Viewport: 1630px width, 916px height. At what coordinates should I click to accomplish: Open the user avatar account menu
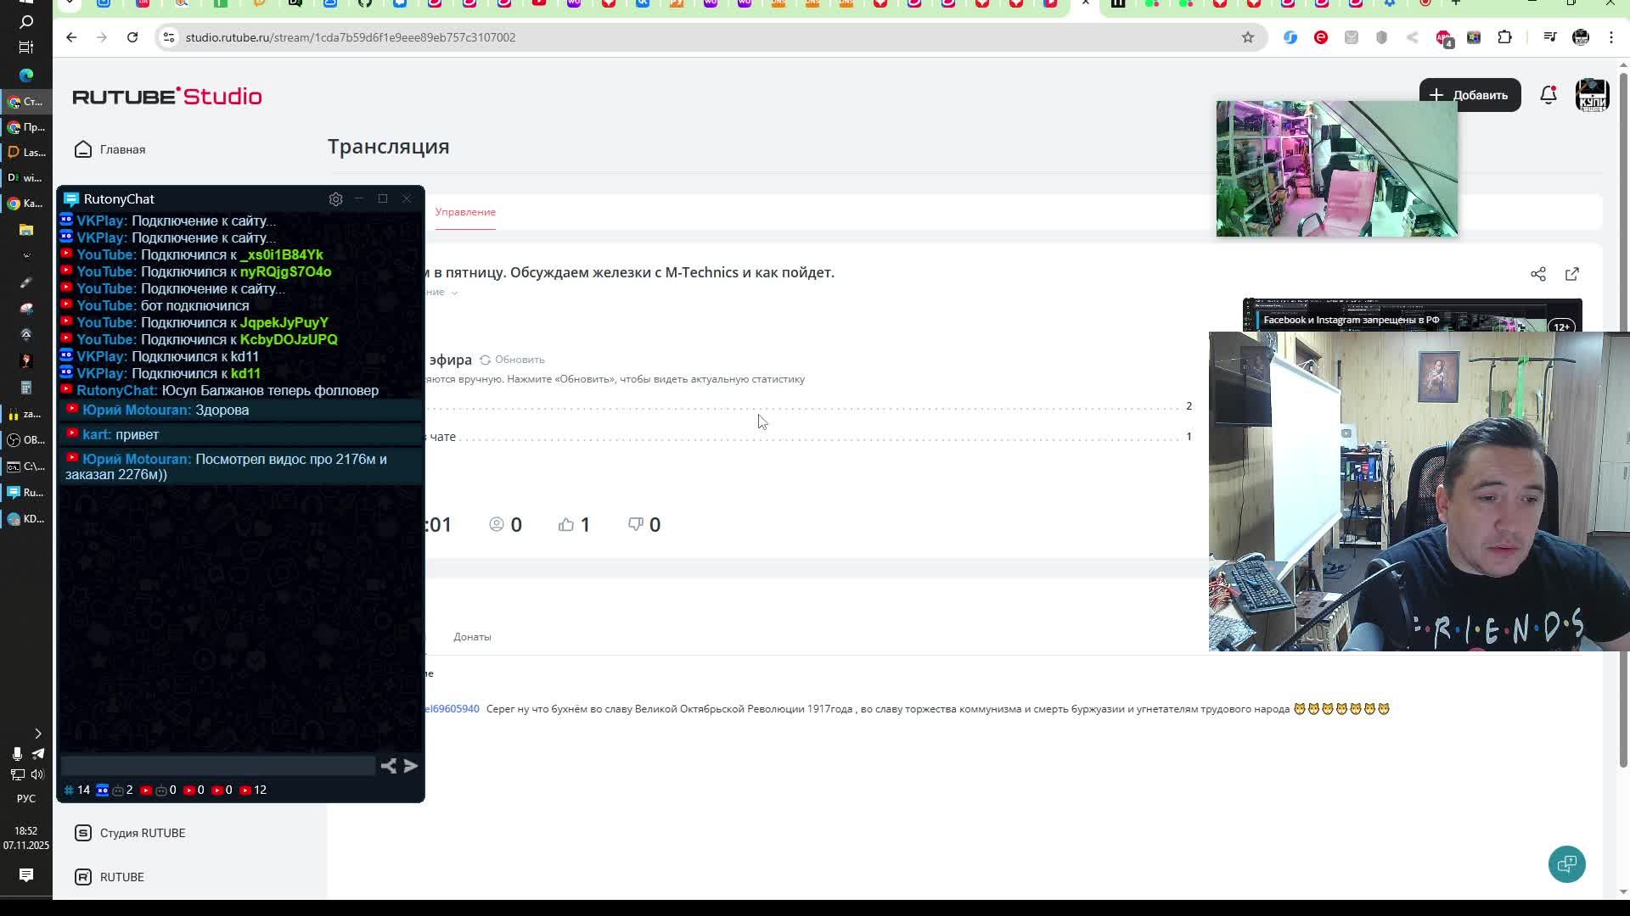pyautogui.click(x=1592, y=95)
